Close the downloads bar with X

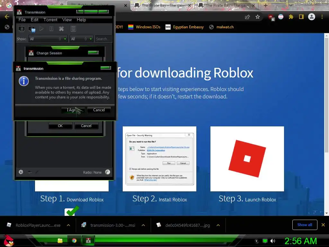point(323,225)
